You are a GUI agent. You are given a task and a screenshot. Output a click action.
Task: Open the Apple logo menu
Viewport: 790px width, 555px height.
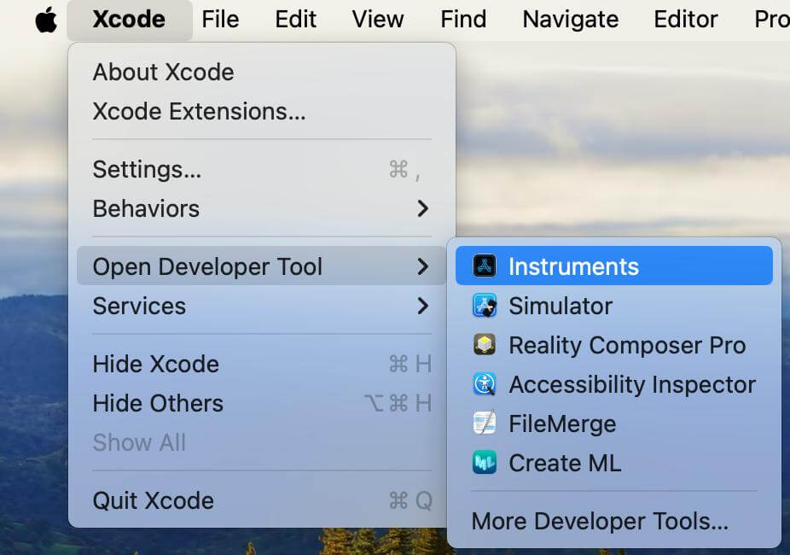pos(46,20)
